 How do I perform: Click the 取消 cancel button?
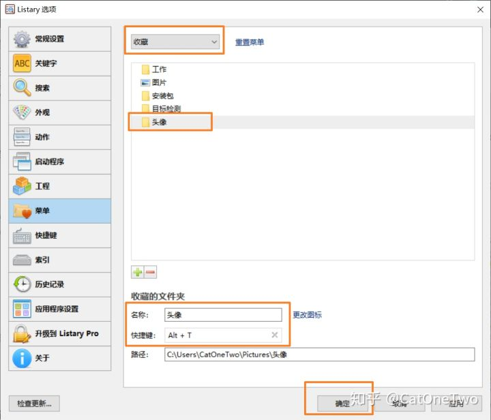[x=400, y=404]
